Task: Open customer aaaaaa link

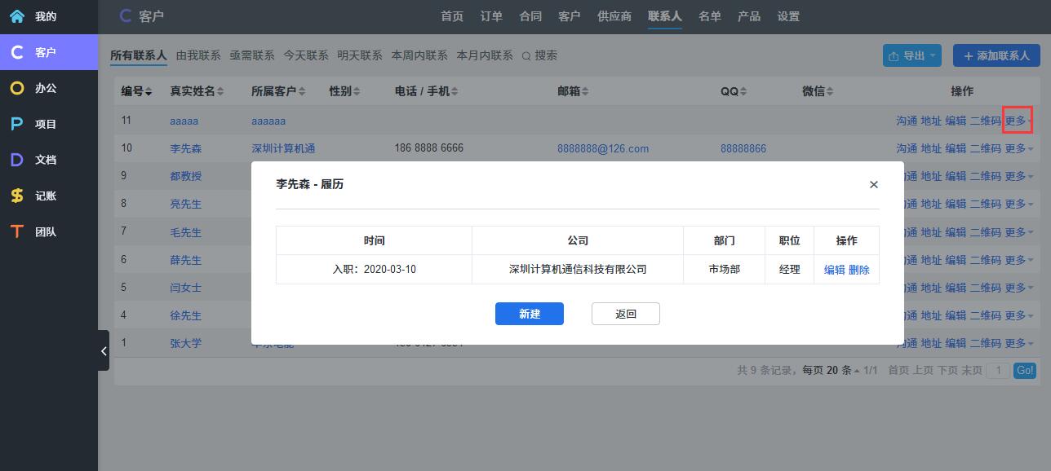Action: tap(268, 121)
